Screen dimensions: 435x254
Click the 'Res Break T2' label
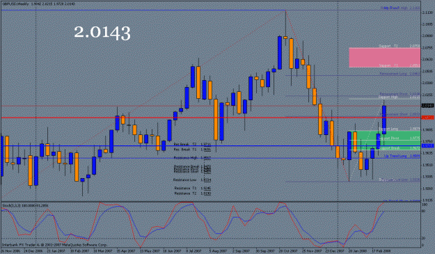click(x=184, y=145)
